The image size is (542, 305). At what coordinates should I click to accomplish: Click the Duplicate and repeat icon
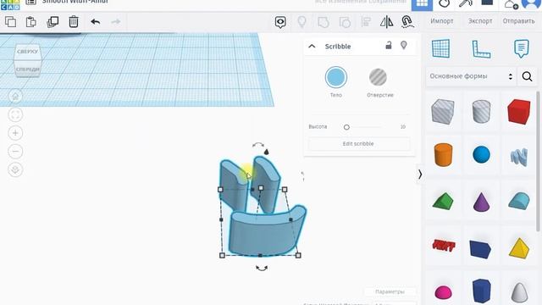point(53,22)
